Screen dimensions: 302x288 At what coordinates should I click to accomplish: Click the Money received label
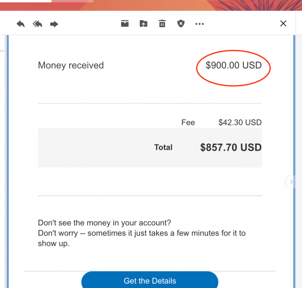coord(71,65)
